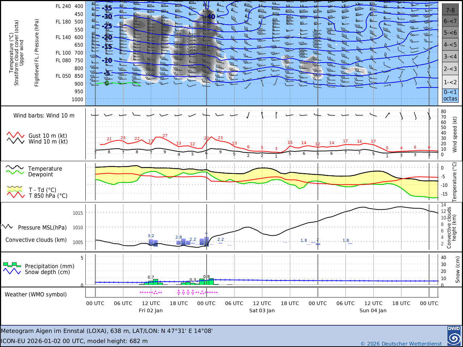This screenshot has width=463, height=347.
Task: Select the 3-<4 cloud cover swatch
Action: [x=450, y=56]
